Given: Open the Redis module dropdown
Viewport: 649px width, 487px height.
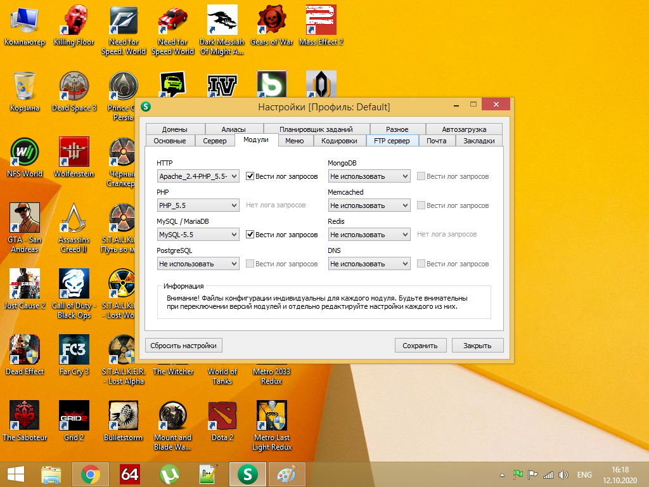Looking at the screenshot, I should tap(369, 235).
